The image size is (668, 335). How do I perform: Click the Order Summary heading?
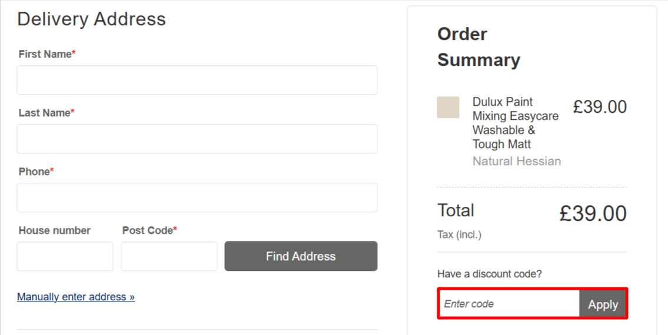click(x=478, y=47)
